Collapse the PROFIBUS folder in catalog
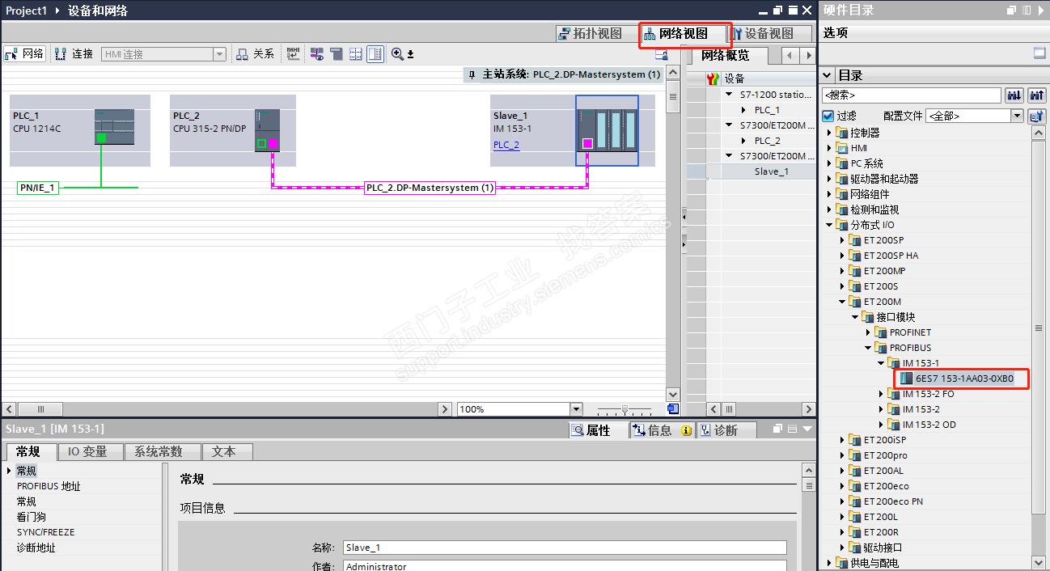This screenshot has height=571, width=1050. click(x=868, y=348)
